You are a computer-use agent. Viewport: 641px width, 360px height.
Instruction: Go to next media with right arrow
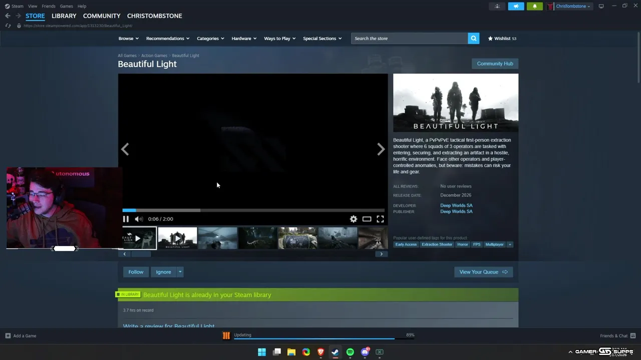(x=381, y=149)
